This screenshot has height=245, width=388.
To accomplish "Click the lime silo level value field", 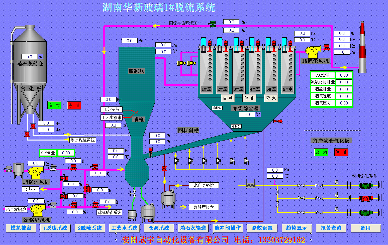I will [29, 57].
